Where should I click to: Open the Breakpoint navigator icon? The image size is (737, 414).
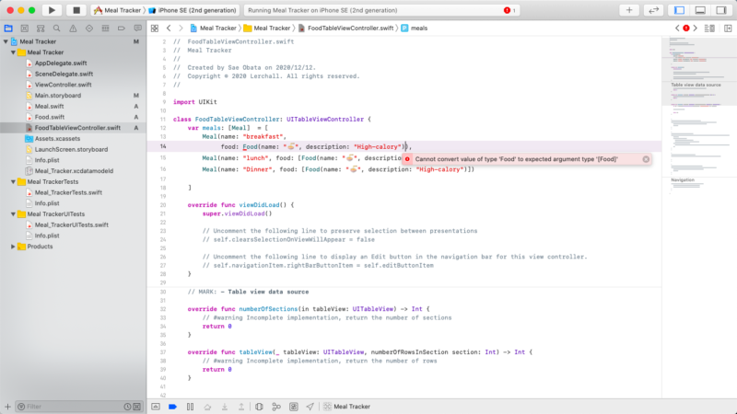tap(122, 29)
